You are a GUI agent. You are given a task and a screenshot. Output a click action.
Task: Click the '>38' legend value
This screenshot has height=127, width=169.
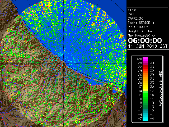point(139,59)
